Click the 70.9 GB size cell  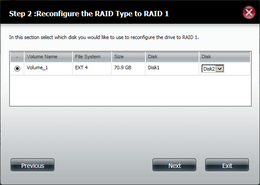coord(123,68)
